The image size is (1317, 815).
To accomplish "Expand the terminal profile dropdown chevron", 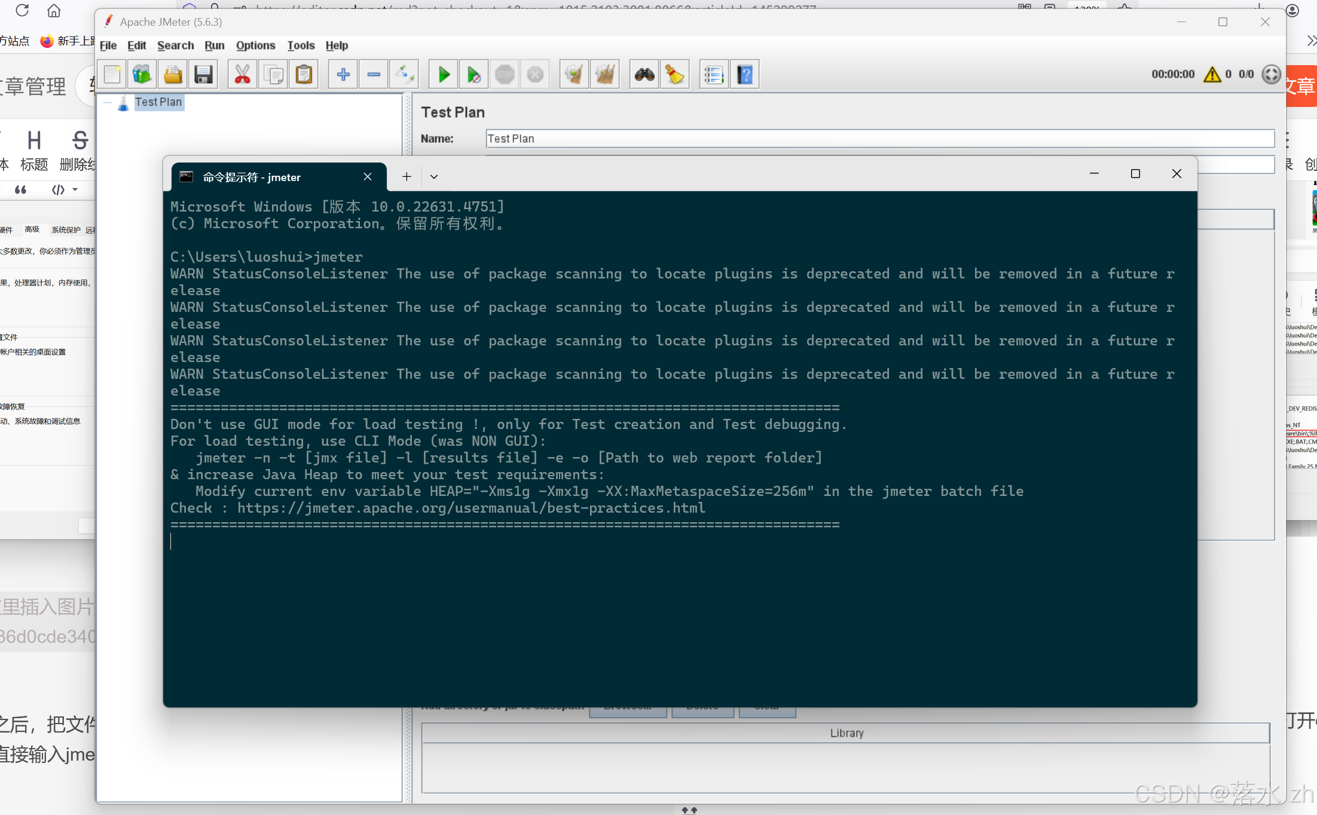I will tap(434, 177).
